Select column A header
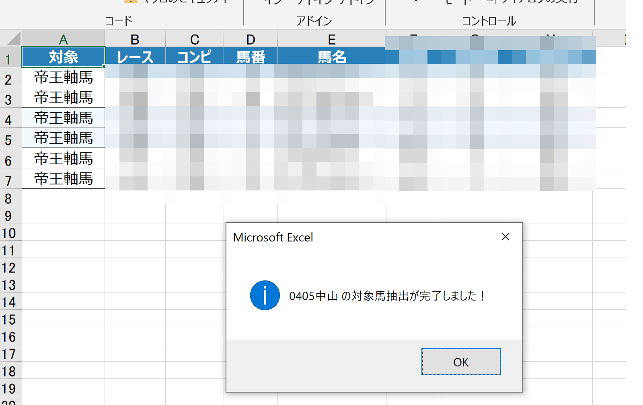The width and height of the screenshot is (643, 405). [x=63, y=39]
